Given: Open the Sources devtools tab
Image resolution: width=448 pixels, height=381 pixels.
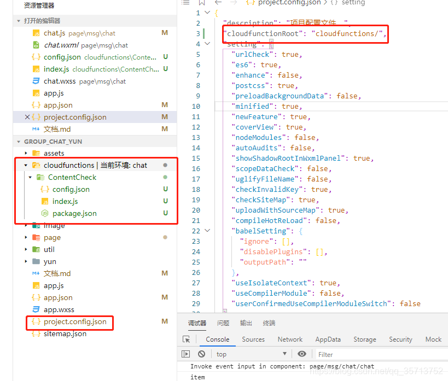Looking at the screenshot, I should pyautogui.click(x=253, y=339).
